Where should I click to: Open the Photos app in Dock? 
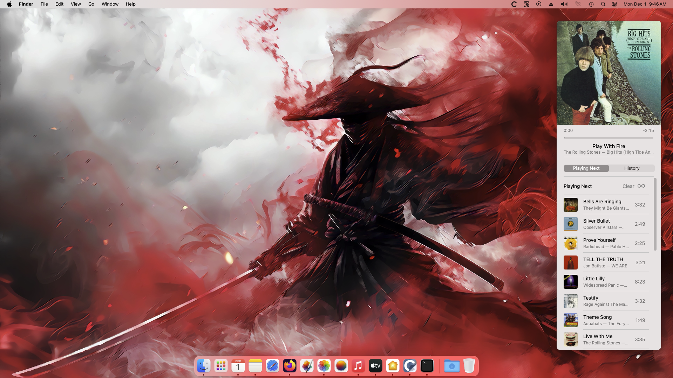pos(324,366)
